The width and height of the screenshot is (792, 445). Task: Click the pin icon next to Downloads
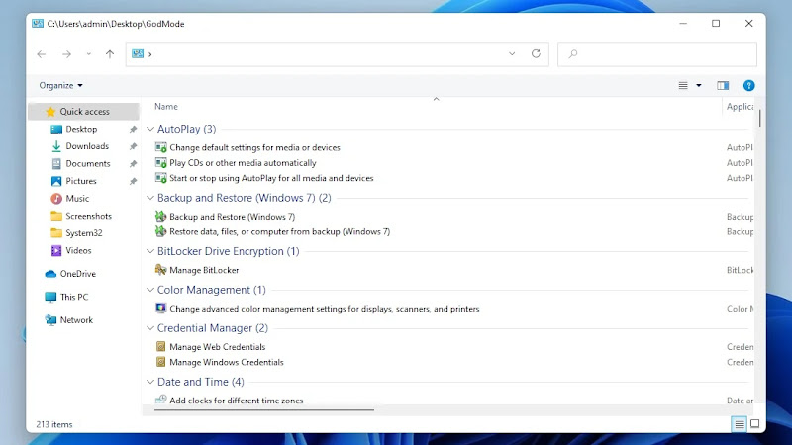(x=133, y=146)
